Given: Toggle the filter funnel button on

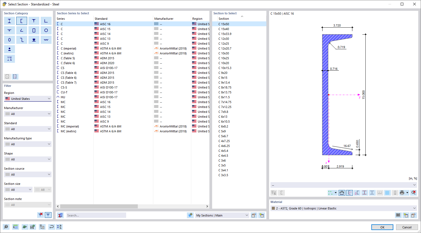Looking at the screenshot, I should click(x=48, y=215).
